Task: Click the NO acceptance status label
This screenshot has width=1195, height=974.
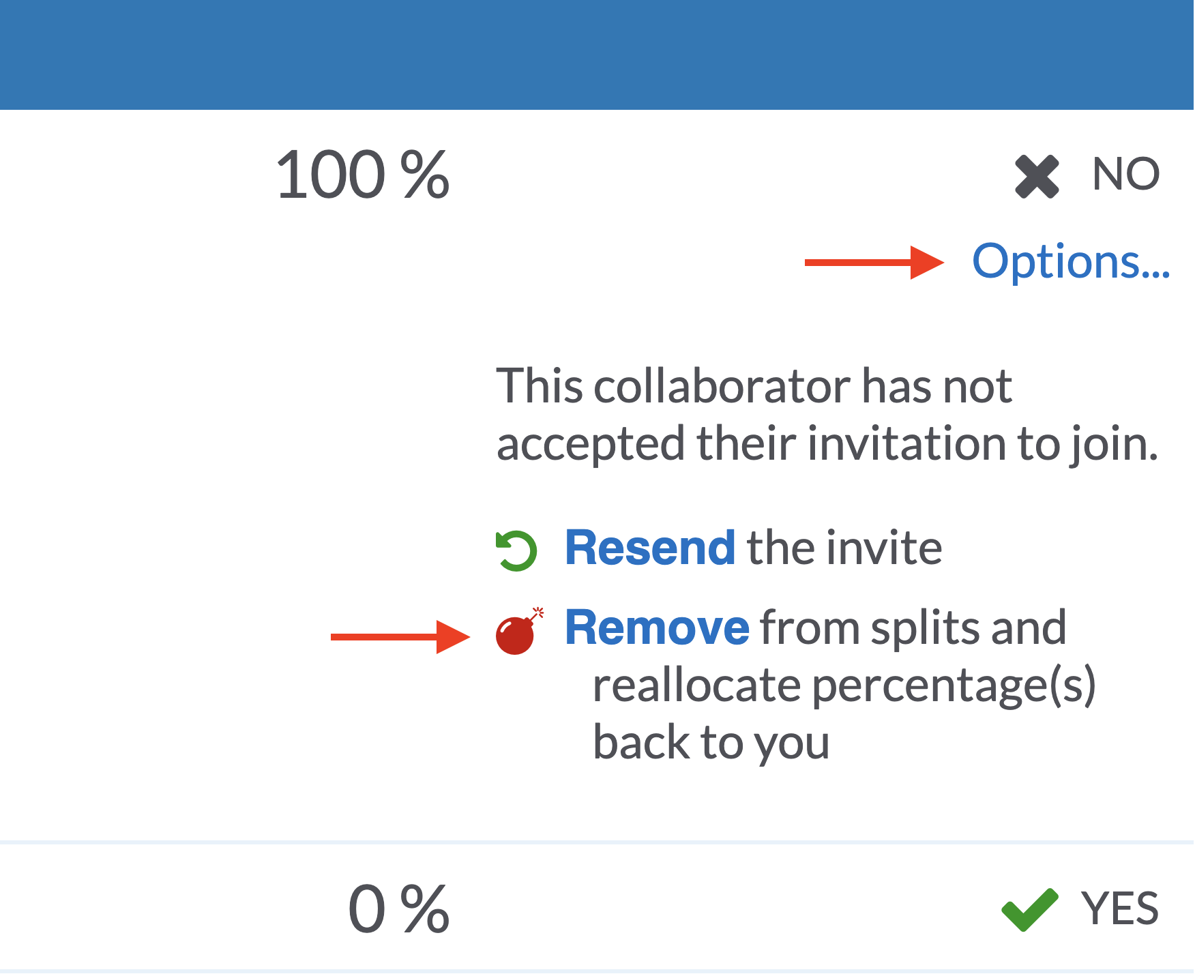Action: [x=1125, y=175]
